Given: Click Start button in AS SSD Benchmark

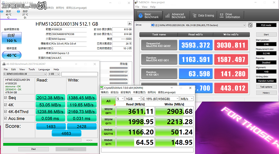Looking at the screenshot, I should click(33, 149).
